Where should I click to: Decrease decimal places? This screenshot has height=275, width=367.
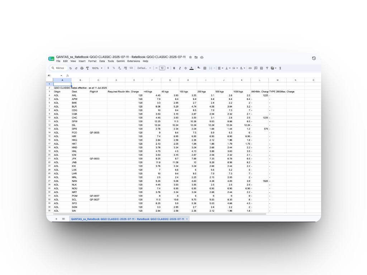(x=119, y=68)
